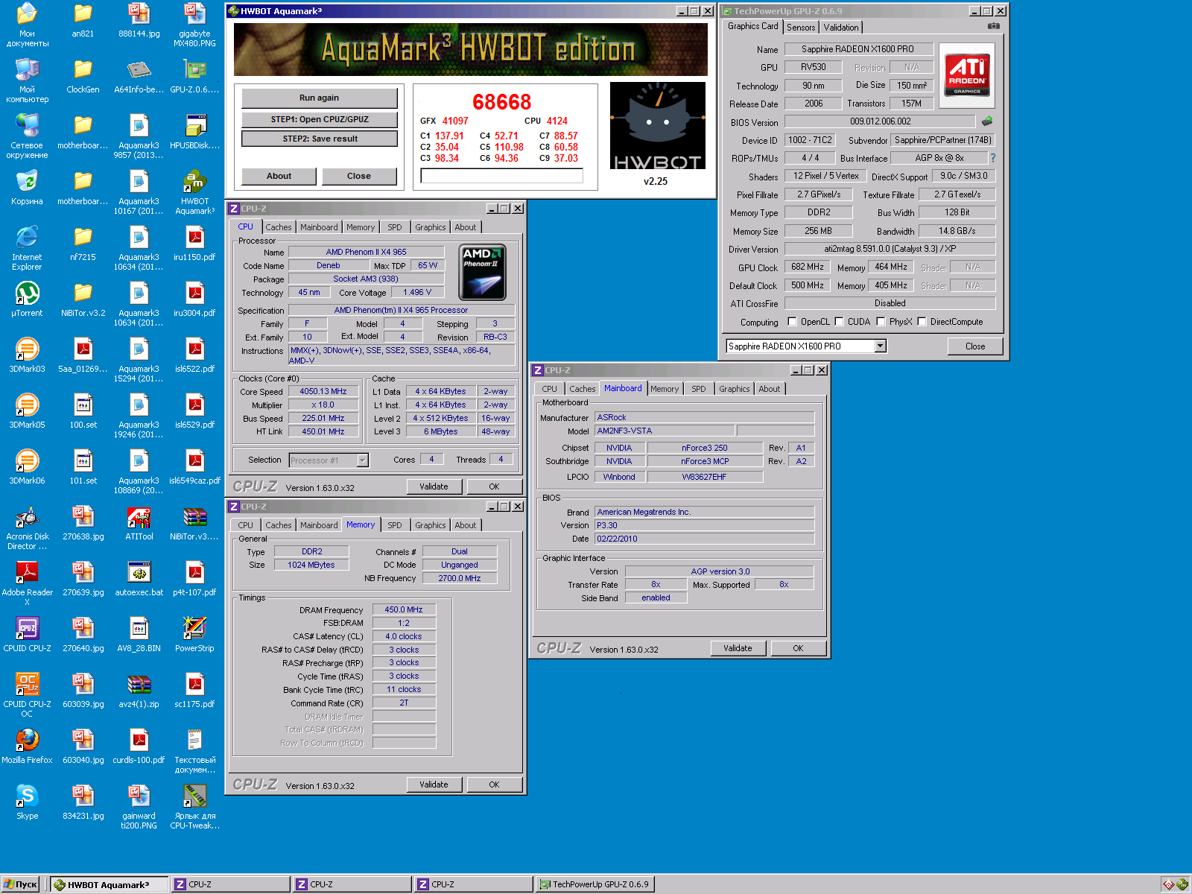Screen dimensions: 1192x894
Task: Open Caches tab in top CPU-Z window
Action: [x=279, y=227]
